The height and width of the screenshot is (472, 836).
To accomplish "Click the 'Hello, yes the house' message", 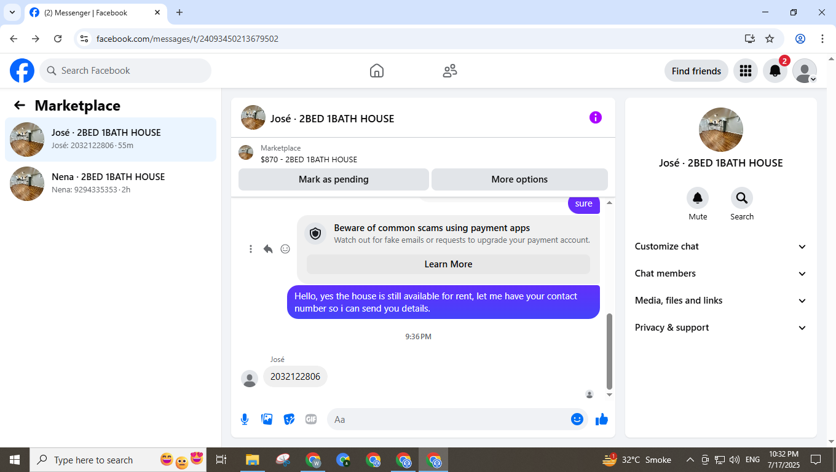I will point(443,302).
